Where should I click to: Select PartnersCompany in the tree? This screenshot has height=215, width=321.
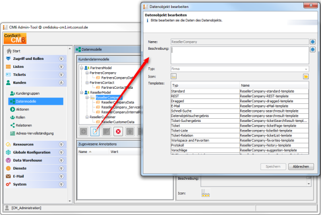[103, 73]
